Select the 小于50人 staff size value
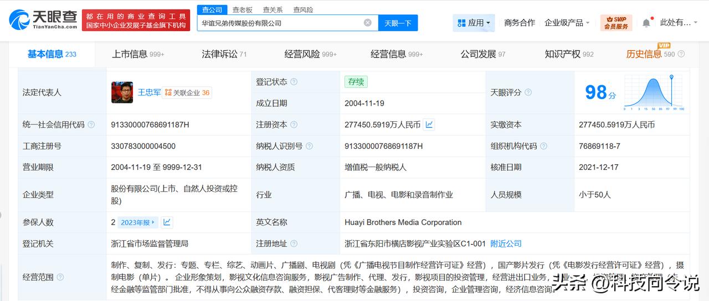The image size is (709, 301). (594, 195)
